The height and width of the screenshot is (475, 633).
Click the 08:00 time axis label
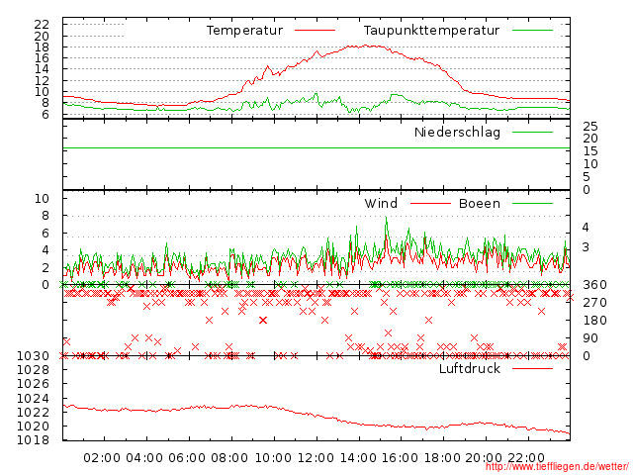[229, 458]
